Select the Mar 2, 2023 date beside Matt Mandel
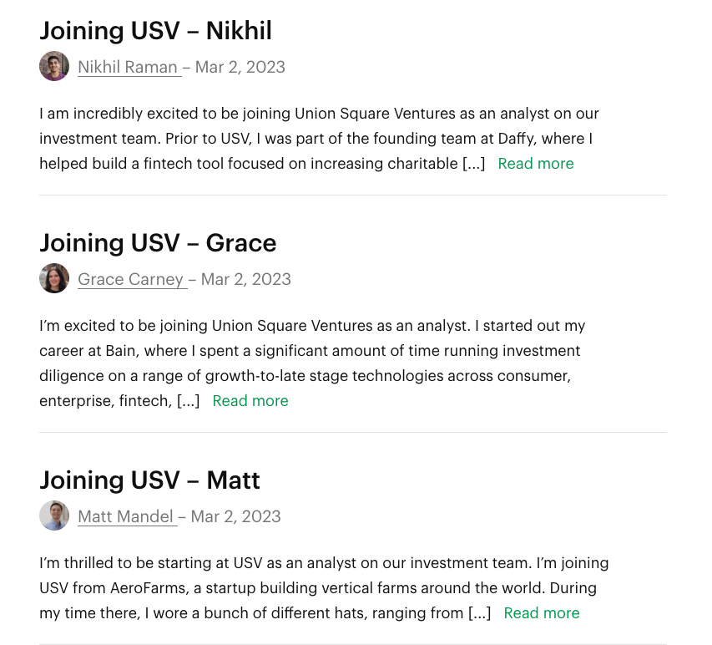The height and width of the screenshot is (645, 712). [x=235, y=517]
